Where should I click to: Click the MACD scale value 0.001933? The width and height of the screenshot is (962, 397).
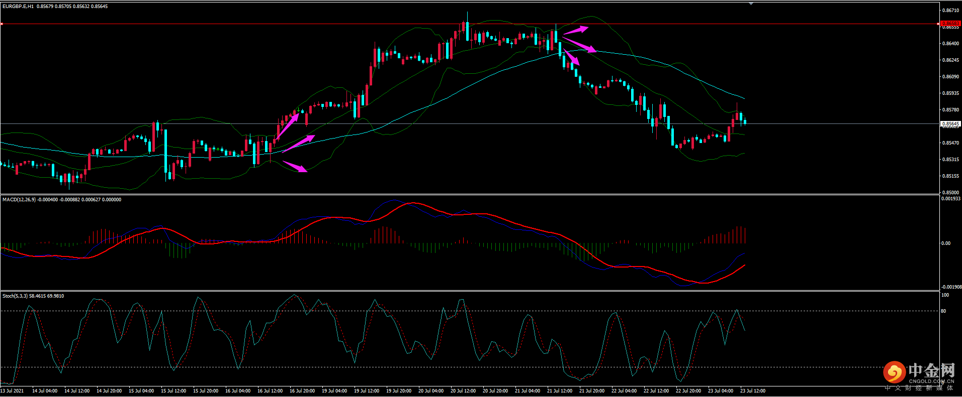click(951, 199)
